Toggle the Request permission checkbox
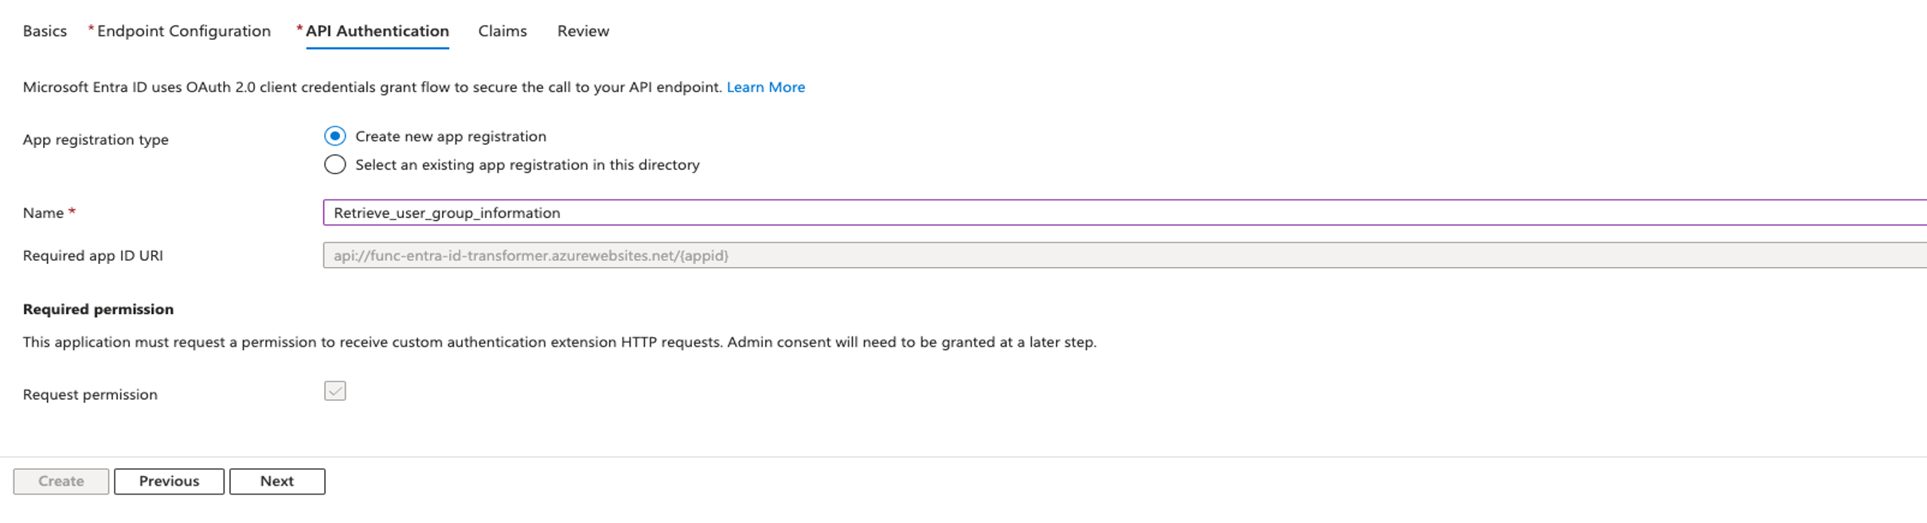The height and width of the screenshot is (523, 1927). pyautogui.click(x=335, y=391)
